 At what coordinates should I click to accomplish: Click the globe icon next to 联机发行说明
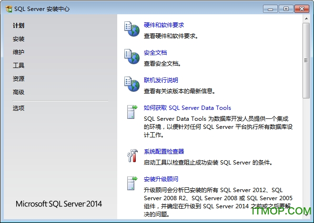pos(132,84)
